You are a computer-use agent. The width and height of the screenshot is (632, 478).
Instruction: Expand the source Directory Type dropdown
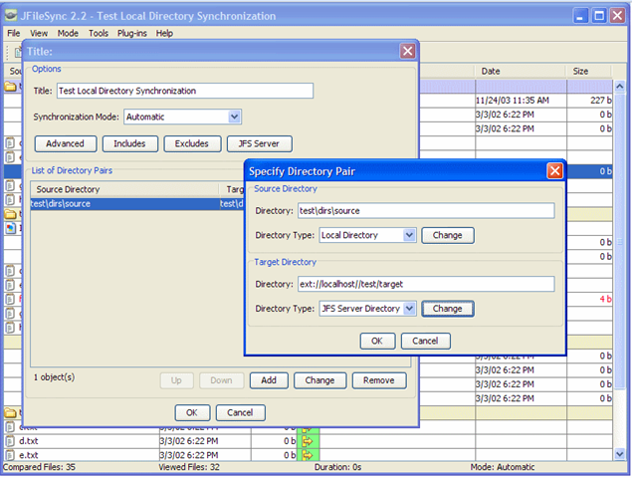point(409,236)
